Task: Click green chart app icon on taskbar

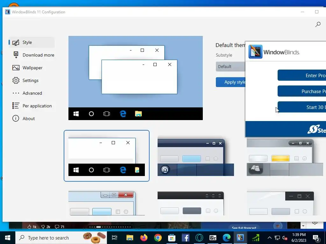Action: pos(256,238)
